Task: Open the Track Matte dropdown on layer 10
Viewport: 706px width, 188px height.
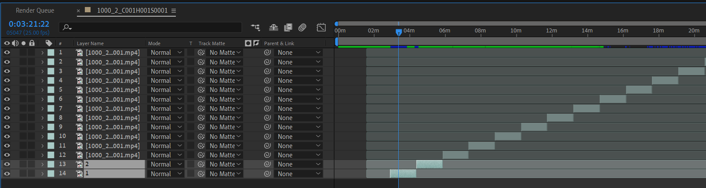Action: [225, 137]
